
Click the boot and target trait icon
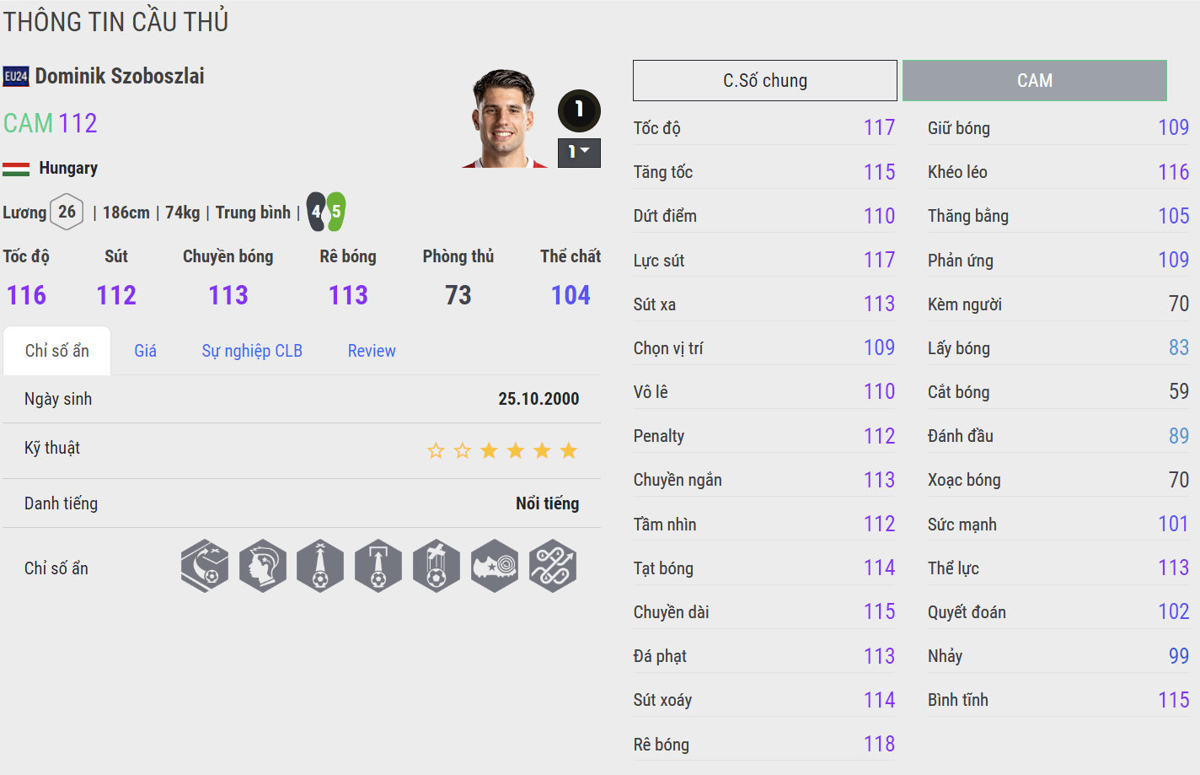pyautogui.click(x=495, y=566)
